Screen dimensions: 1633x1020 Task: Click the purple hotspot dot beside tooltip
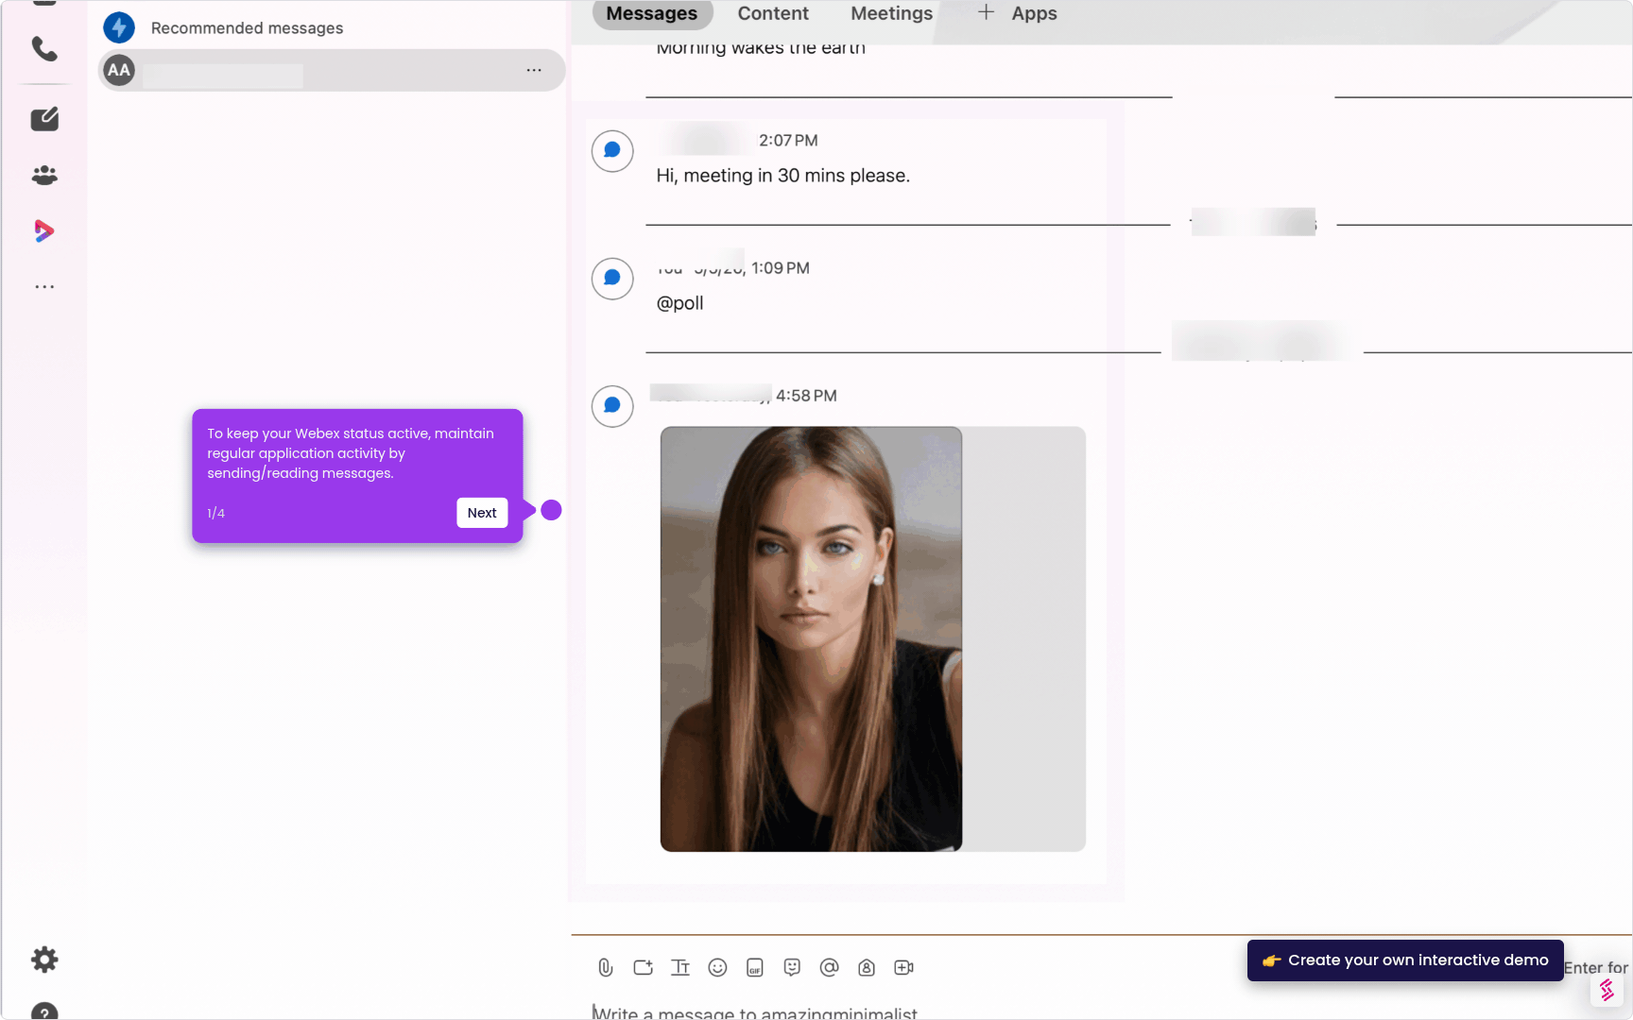pos(552,510)
